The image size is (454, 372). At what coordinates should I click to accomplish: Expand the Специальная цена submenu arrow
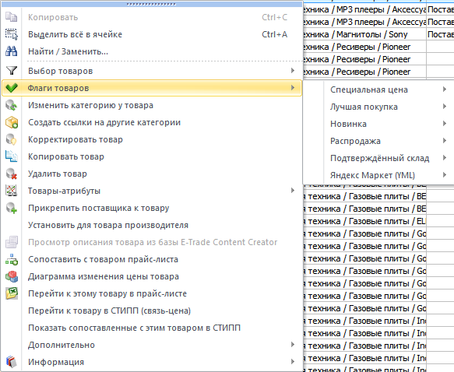coord(445,89)
